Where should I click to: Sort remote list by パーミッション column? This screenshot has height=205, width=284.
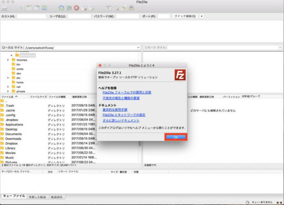(231, 97)
